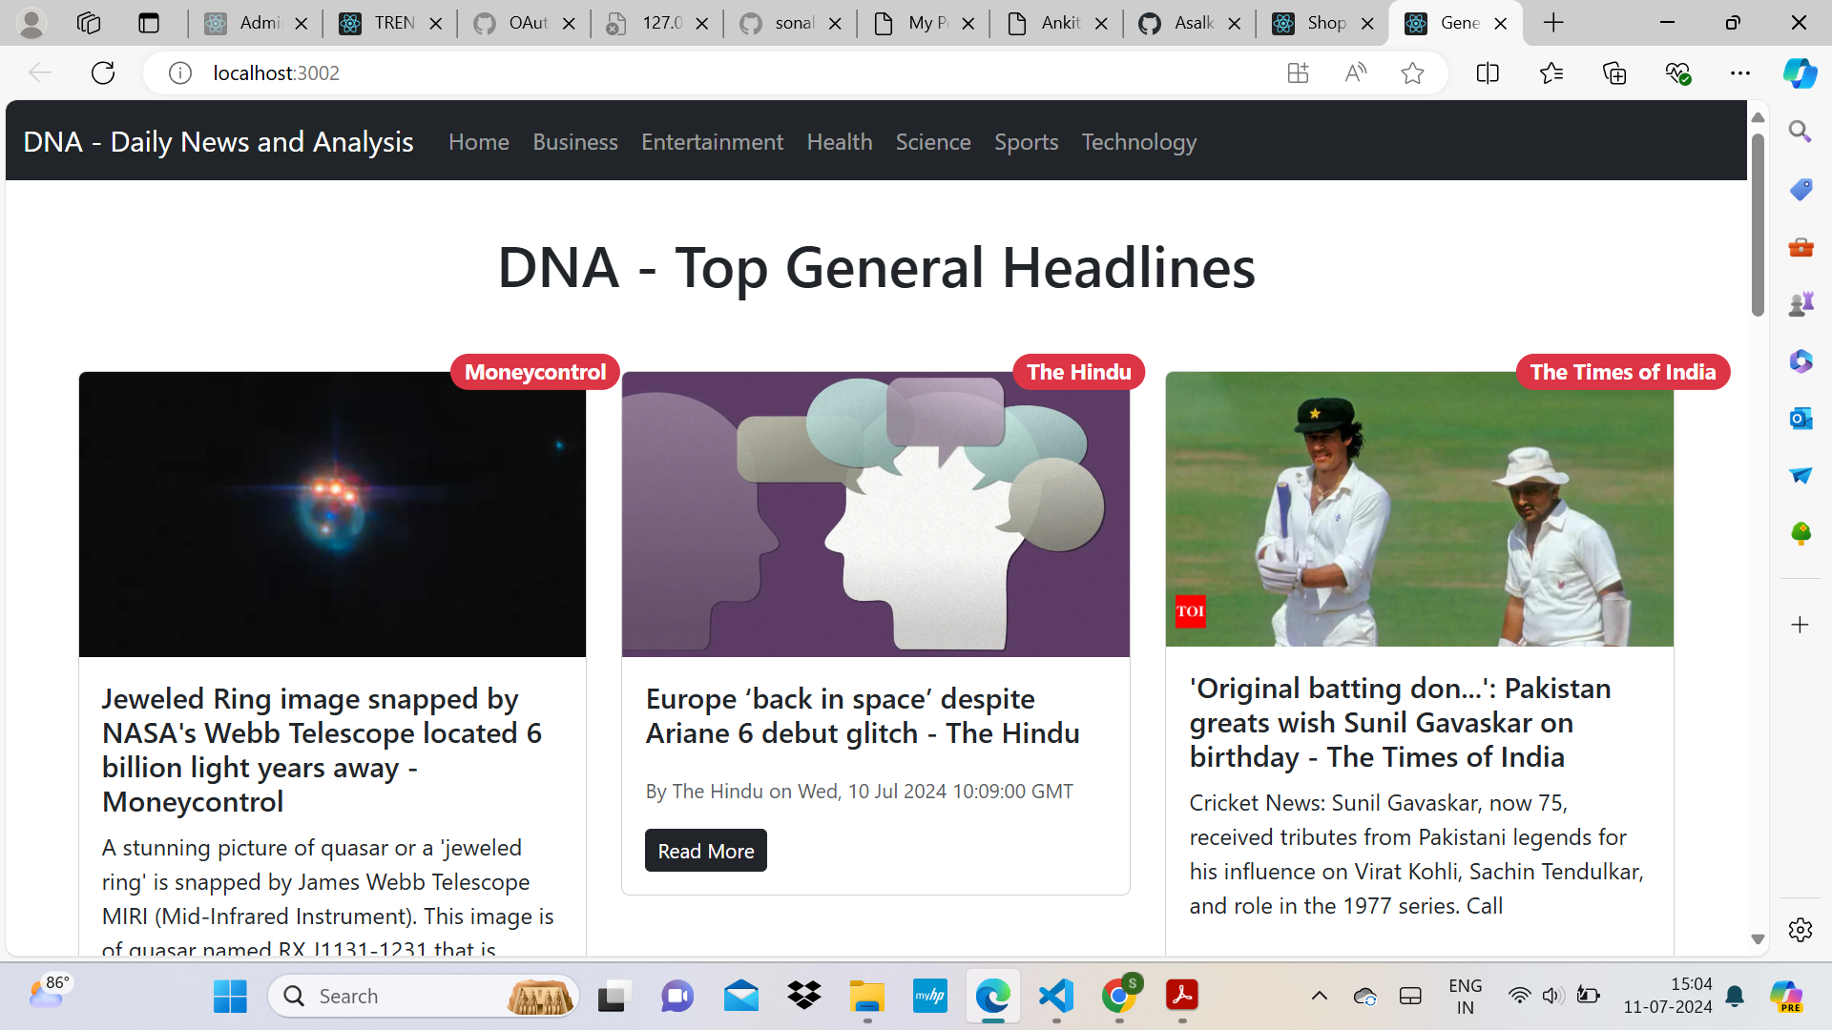Viewport: 1832px width, 1030px height.
Task: Show hidden system tray icons
Action: click(1320, 997)
